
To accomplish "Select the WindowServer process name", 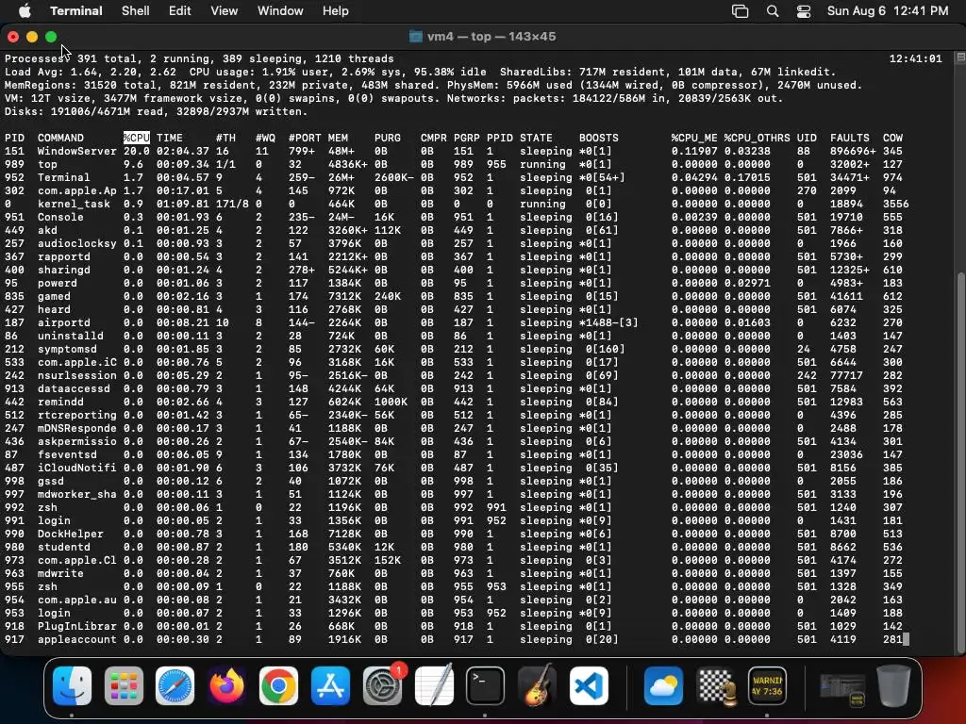I will [76, 151].
